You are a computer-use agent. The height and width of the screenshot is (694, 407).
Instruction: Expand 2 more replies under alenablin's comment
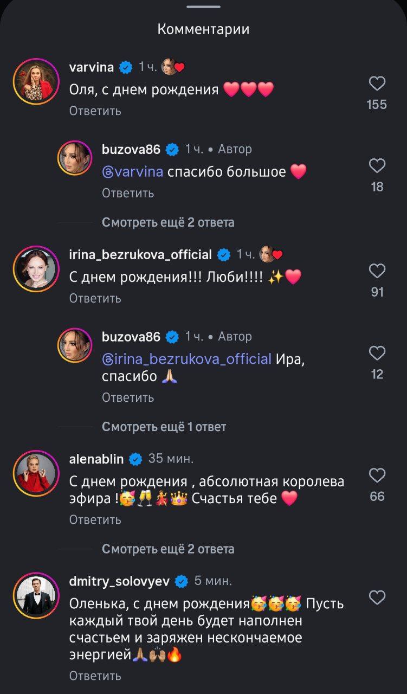(x=168, y=549)
